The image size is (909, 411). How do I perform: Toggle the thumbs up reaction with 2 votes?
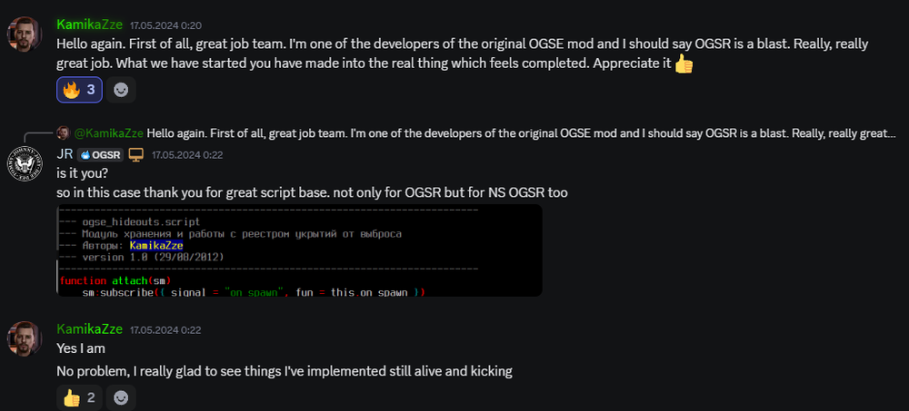[79, 397]
